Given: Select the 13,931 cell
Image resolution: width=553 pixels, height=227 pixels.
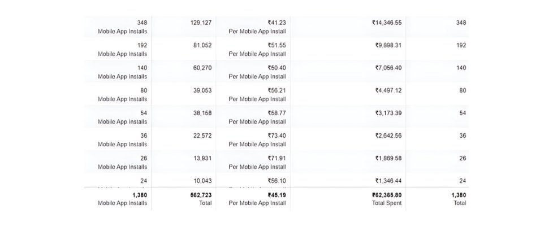Looking at the screenshot, I should (200, 158).
